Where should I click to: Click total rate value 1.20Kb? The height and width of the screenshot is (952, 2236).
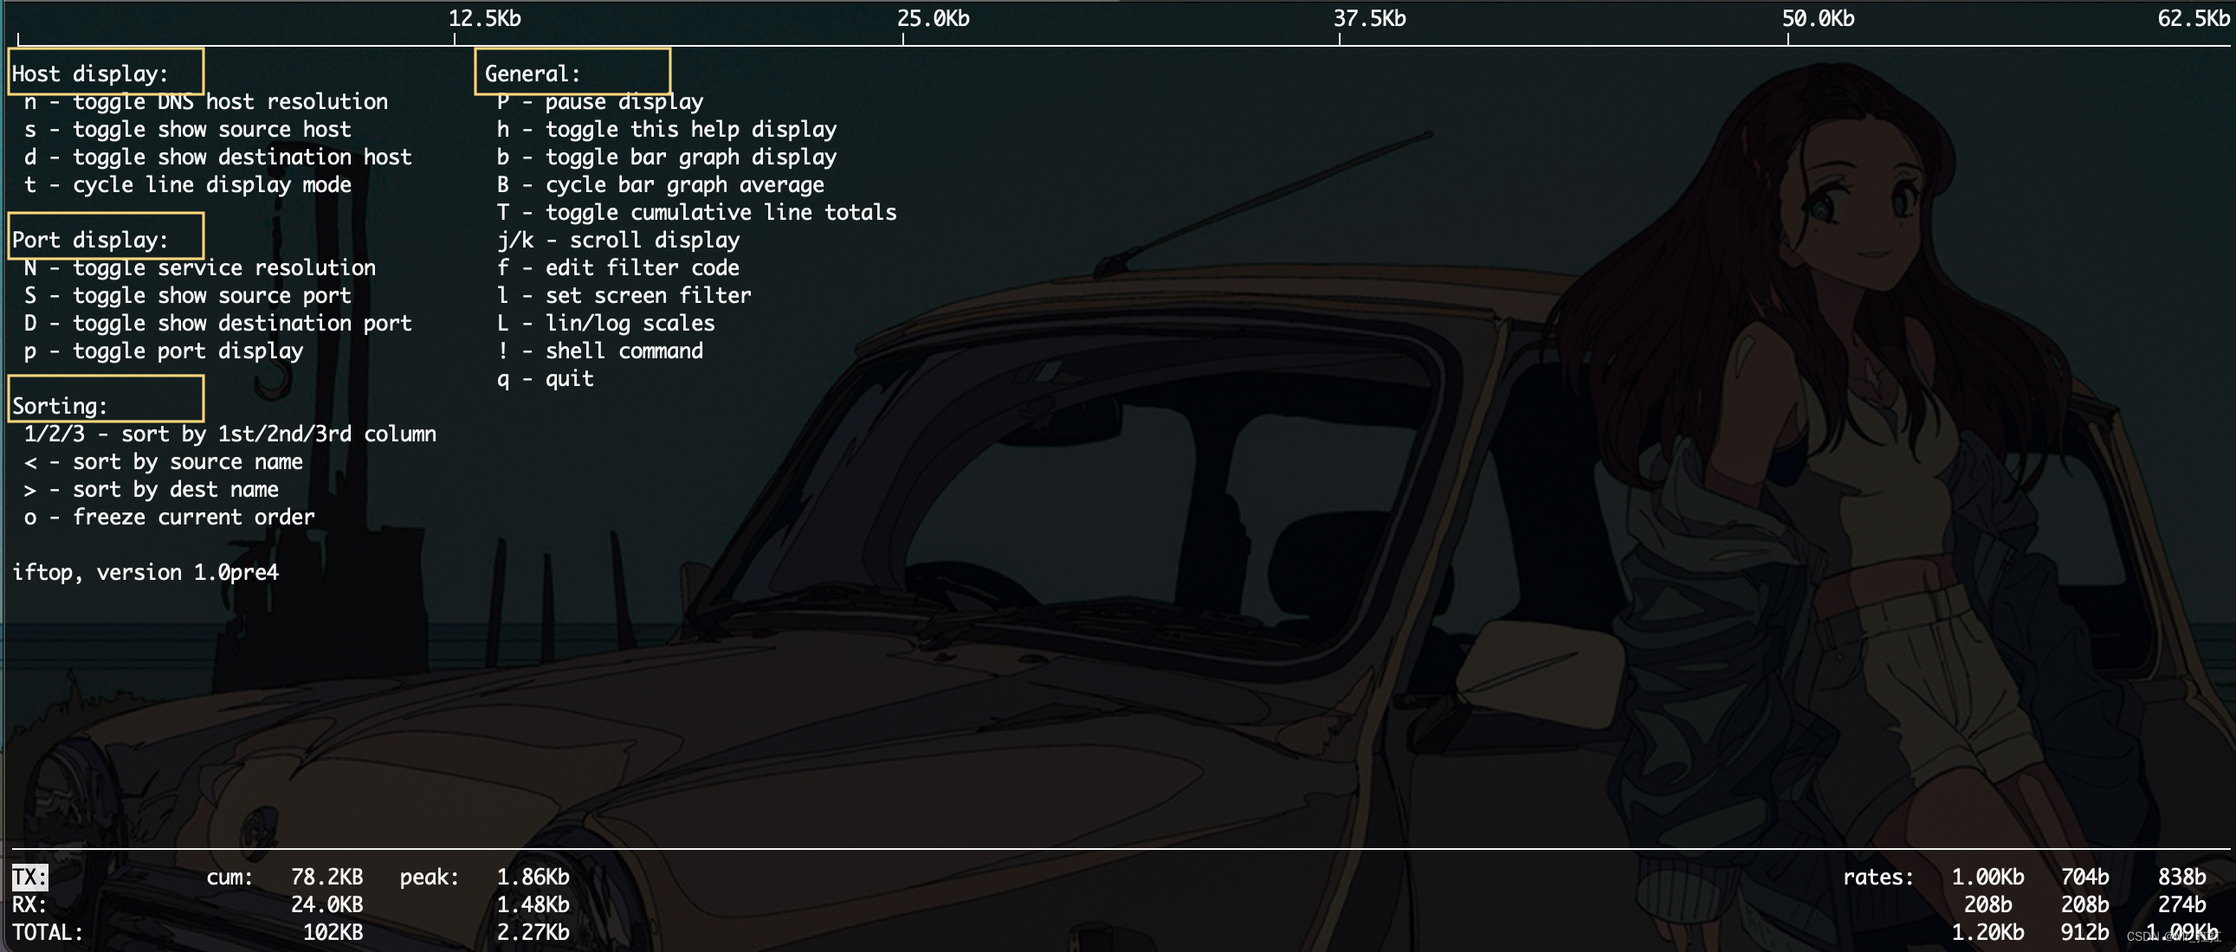[1987, 933]
